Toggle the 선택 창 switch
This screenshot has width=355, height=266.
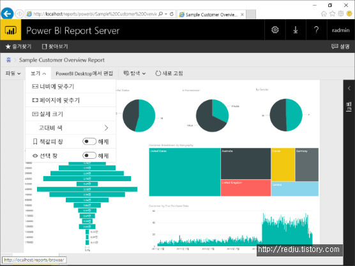(x=89, y=156)
